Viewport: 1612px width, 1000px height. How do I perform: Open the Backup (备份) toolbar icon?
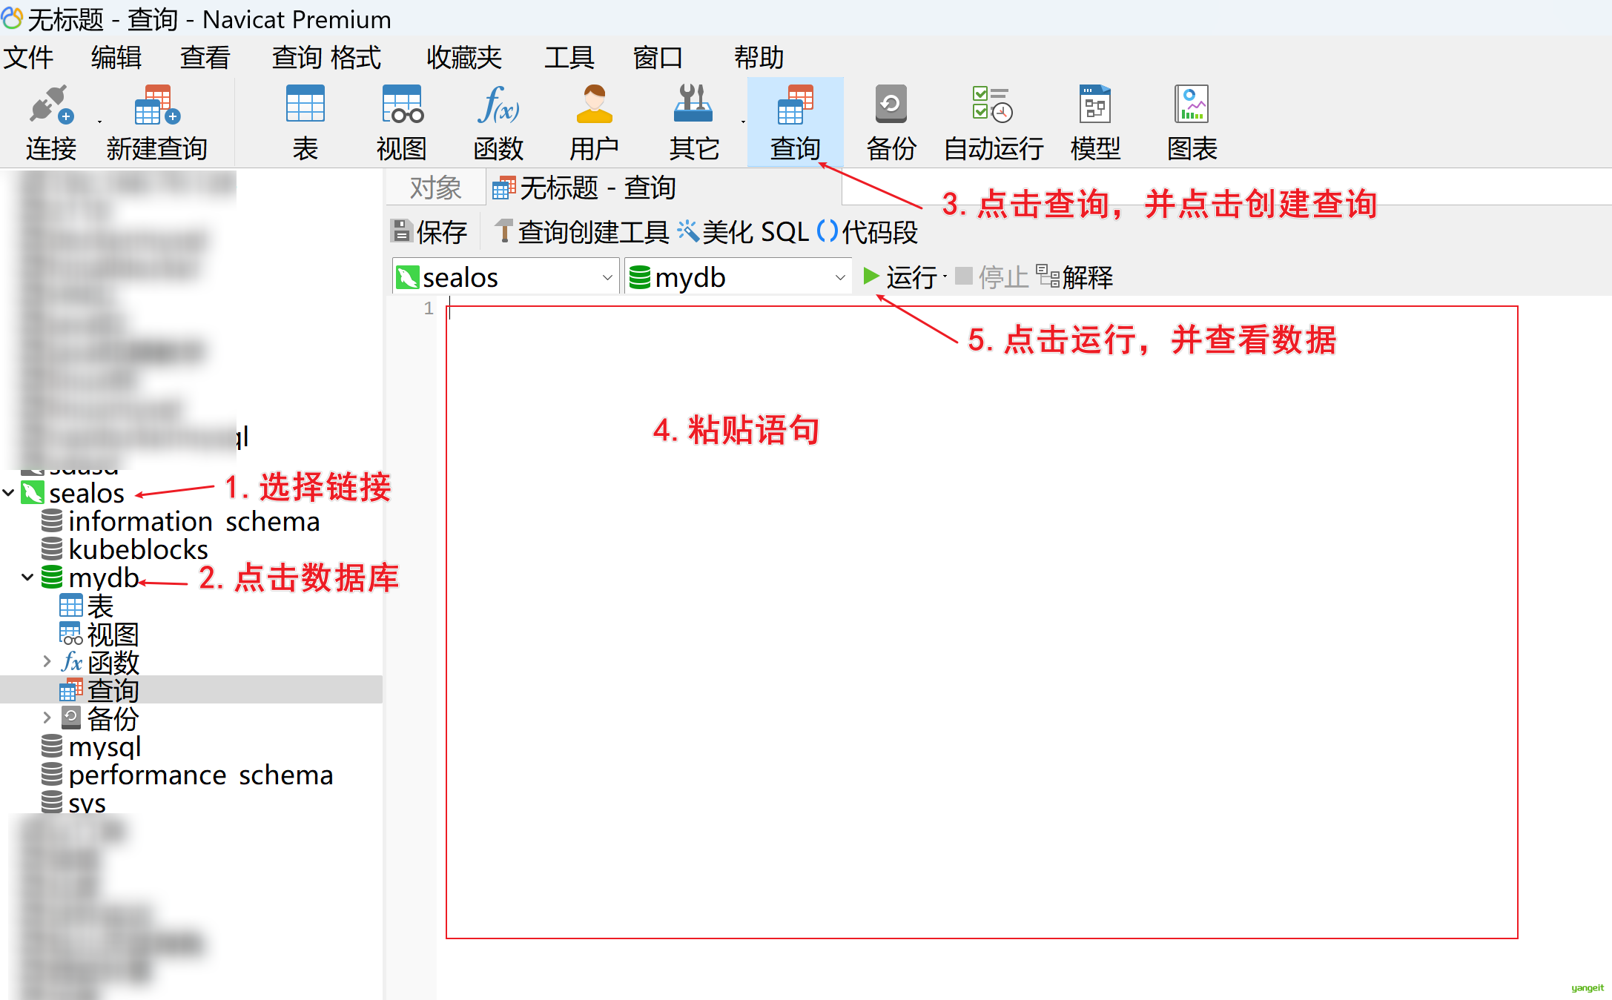pyautogui.click(x=891, y=122)
